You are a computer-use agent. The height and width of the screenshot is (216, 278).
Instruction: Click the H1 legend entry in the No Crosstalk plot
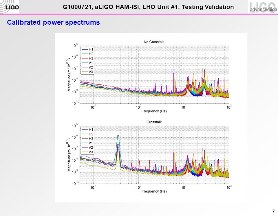click(x=88, y=49)
